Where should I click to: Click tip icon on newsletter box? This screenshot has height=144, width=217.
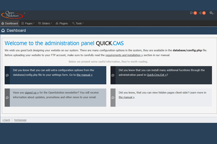click(x=7, y=98)
